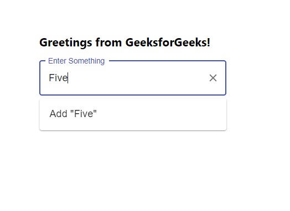
Task: Click the word GeeksforGeeks in the heading
Action: (168, 43)
